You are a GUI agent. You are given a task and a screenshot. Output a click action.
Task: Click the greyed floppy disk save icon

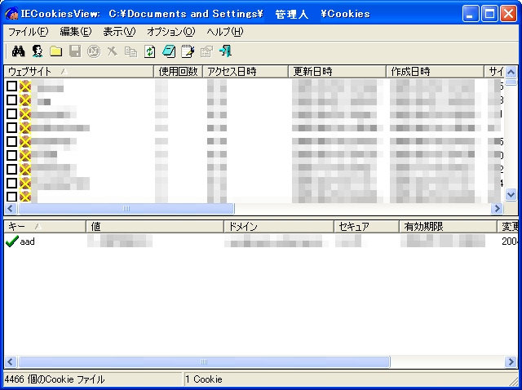tap(75, 51)
